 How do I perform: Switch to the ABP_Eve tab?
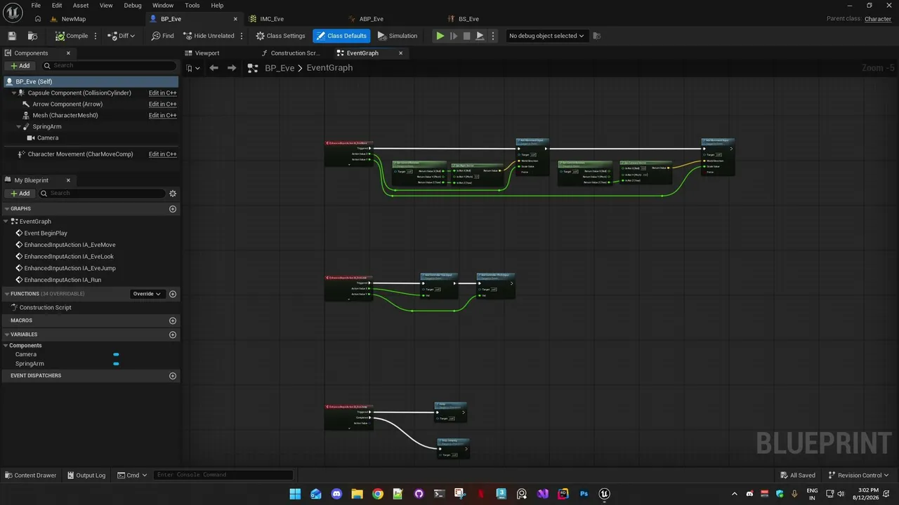[x=372, y=19]
